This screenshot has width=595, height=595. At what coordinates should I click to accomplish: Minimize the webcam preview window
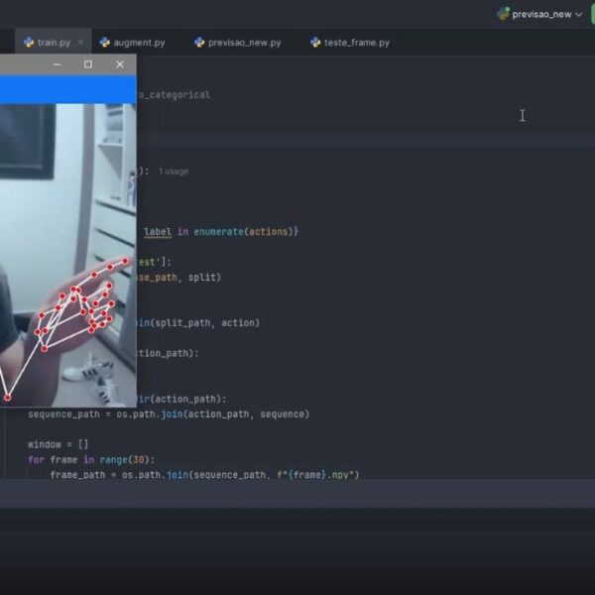(57, 64)
